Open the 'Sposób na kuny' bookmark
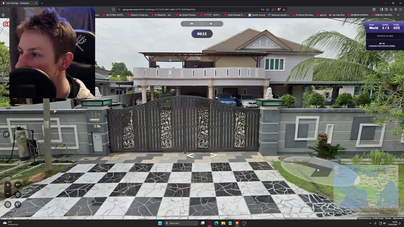This screenshot has width=404, height=227. tap(257, 15)
